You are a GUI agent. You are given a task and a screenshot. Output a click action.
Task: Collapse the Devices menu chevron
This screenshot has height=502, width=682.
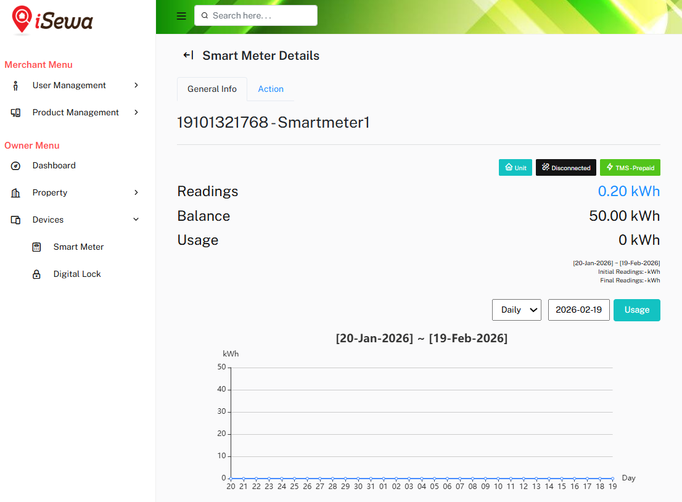(x=136, y=220)
